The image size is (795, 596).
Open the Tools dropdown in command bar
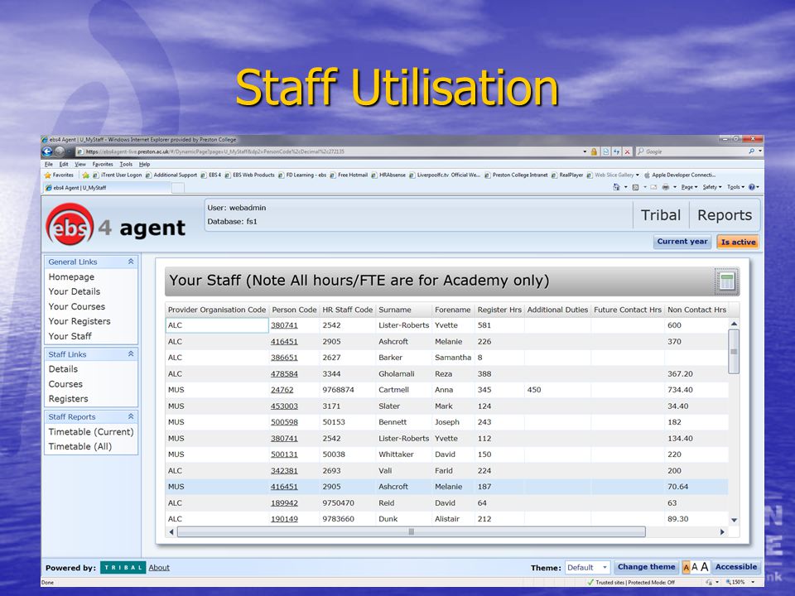click(x=735, y=187)
